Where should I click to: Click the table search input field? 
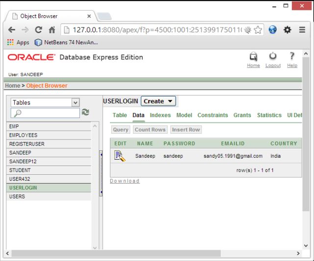tap(45, 113)
